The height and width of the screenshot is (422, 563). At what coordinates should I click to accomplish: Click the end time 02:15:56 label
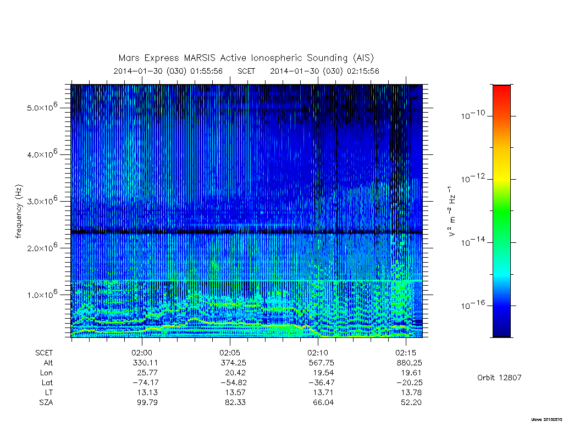(363, 71)
